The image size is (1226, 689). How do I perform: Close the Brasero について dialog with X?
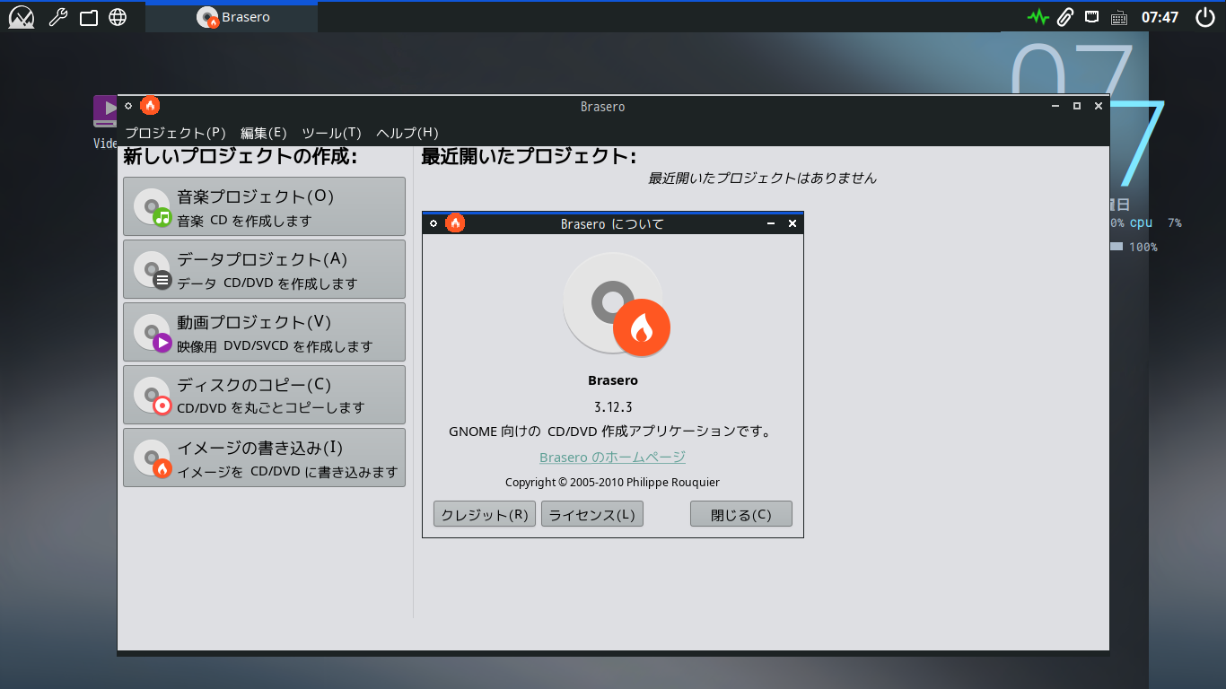[793, 223]
